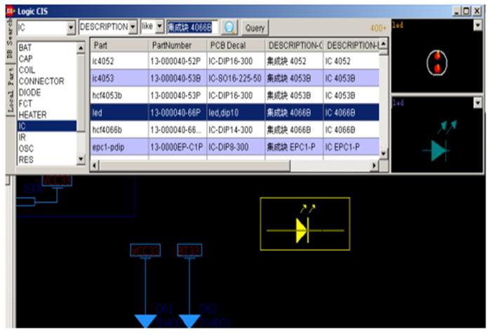Click table horizontal scroll left arrow

95,165
